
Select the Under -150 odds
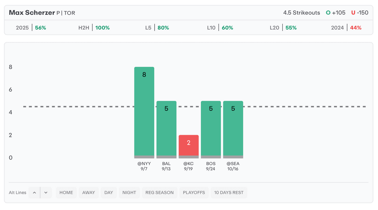360,13
